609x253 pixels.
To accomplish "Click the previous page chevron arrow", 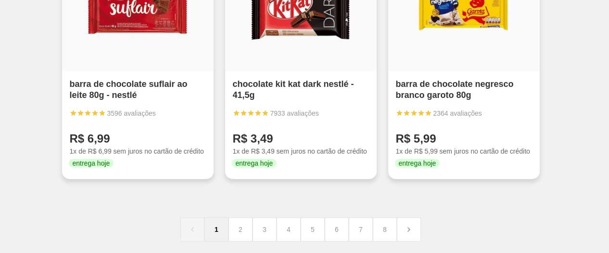I will click(x=192, y=229).
